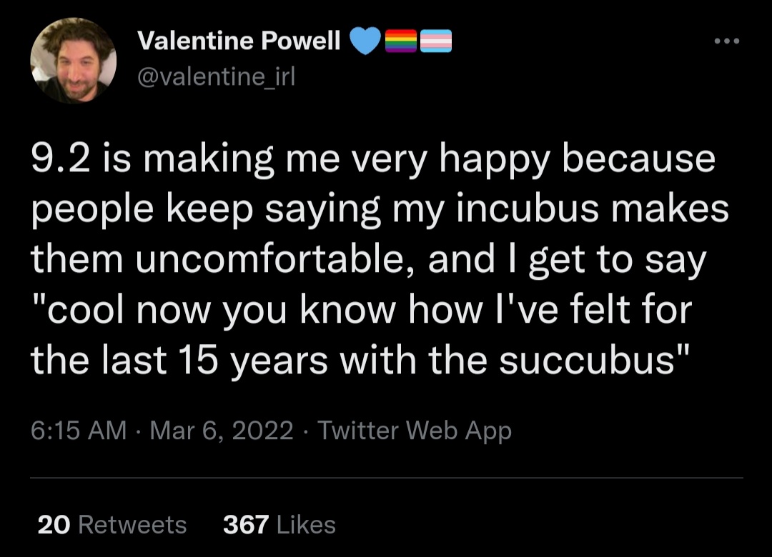This screenshot has height=557, width=772.
Task: Open the @valentine_irl handle
Action: tap(216, 76)
